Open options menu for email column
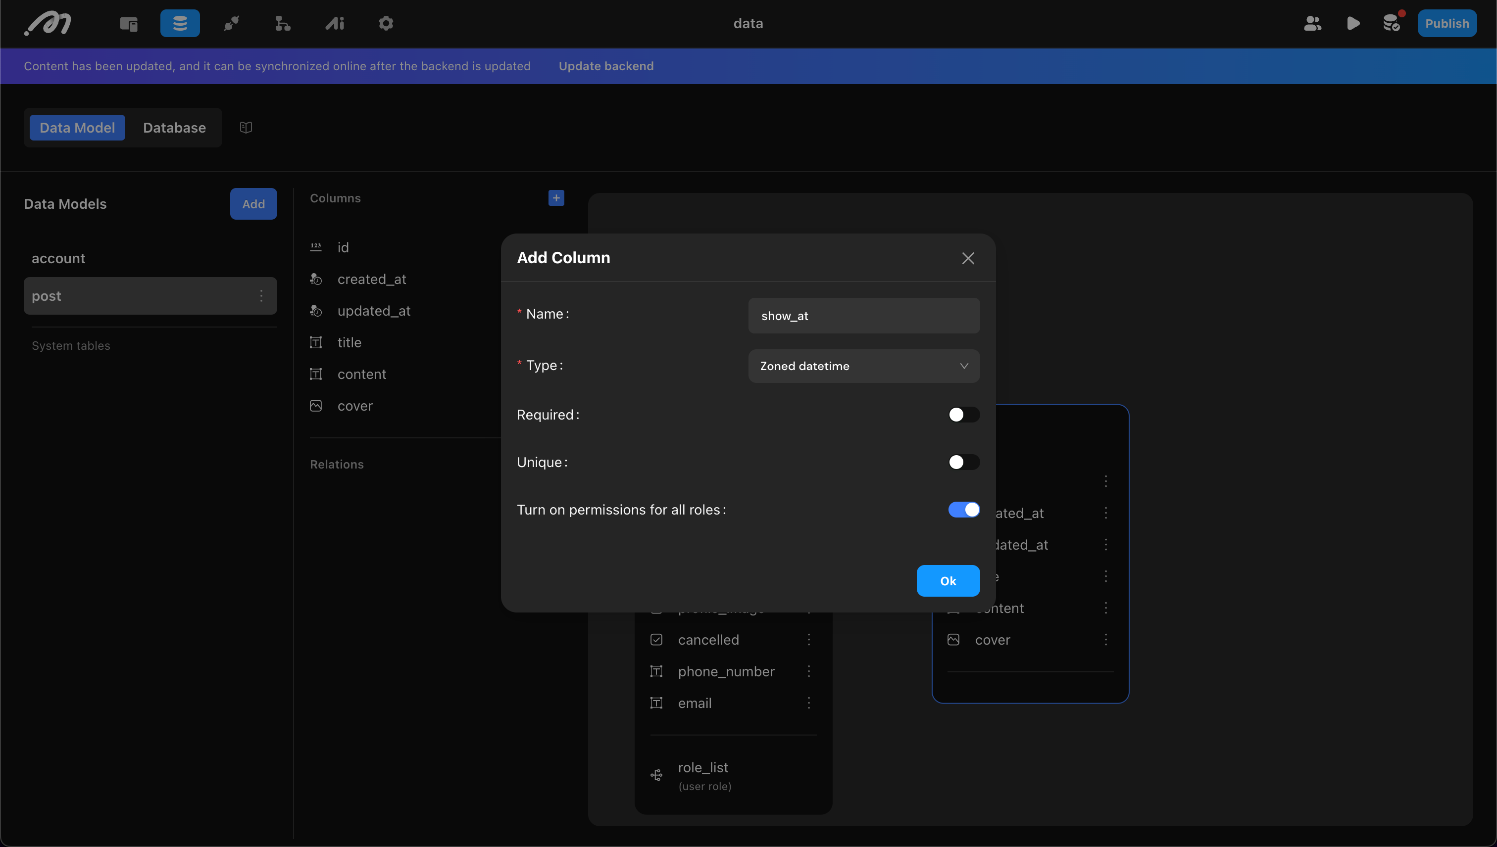 (808, 704)
